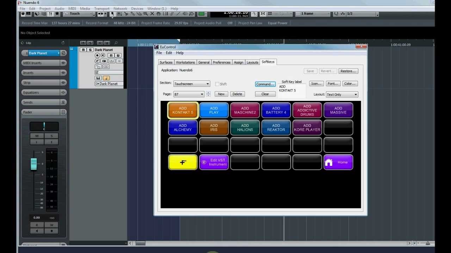
Task: Open the Page 87 dropdown
Action: click(x=189, y=94)
